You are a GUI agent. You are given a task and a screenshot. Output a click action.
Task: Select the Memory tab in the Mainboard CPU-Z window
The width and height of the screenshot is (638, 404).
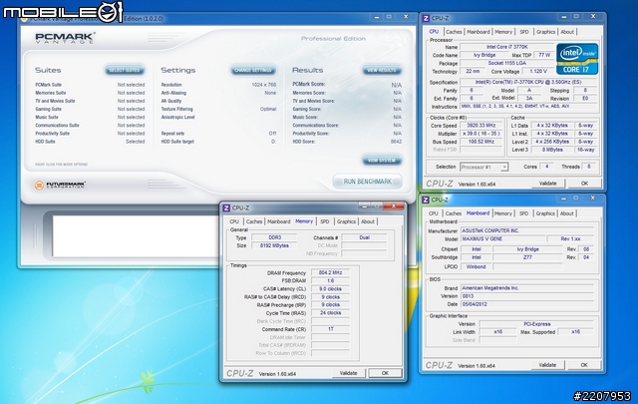[x=502, y=213]
